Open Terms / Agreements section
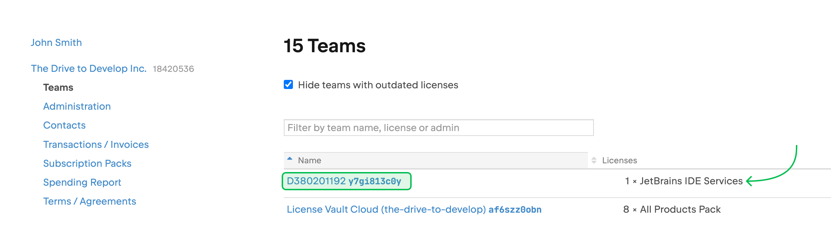The height and width of the screenshot is (240, 831). point(90,201)
